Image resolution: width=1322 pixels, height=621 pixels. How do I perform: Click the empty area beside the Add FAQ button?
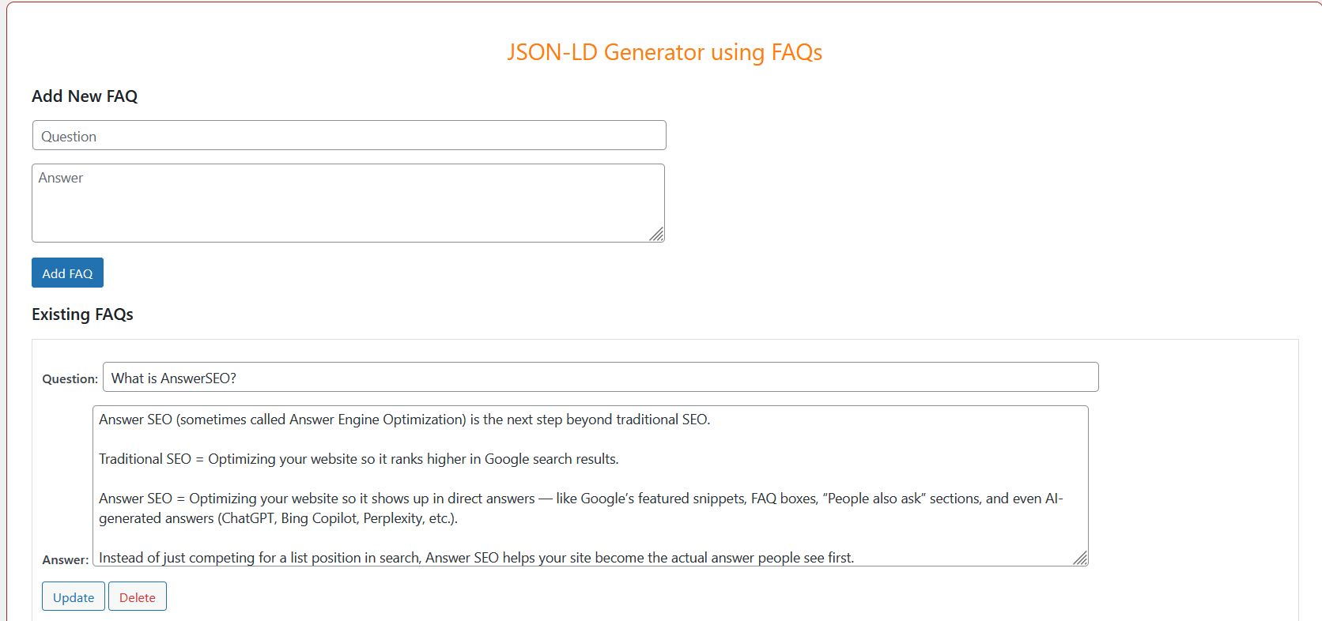point(316,273)
